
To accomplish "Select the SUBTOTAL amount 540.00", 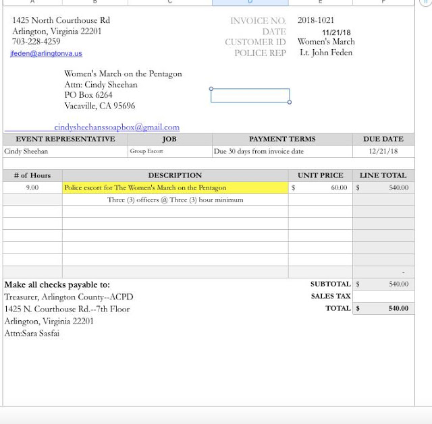I will coord(383,284).
